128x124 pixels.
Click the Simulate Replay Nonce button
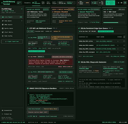[50, 109]
